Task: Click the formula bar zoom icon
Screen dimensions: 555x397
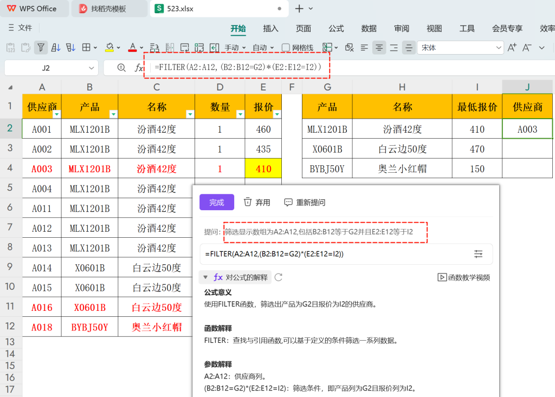Action: pos(121,68)
